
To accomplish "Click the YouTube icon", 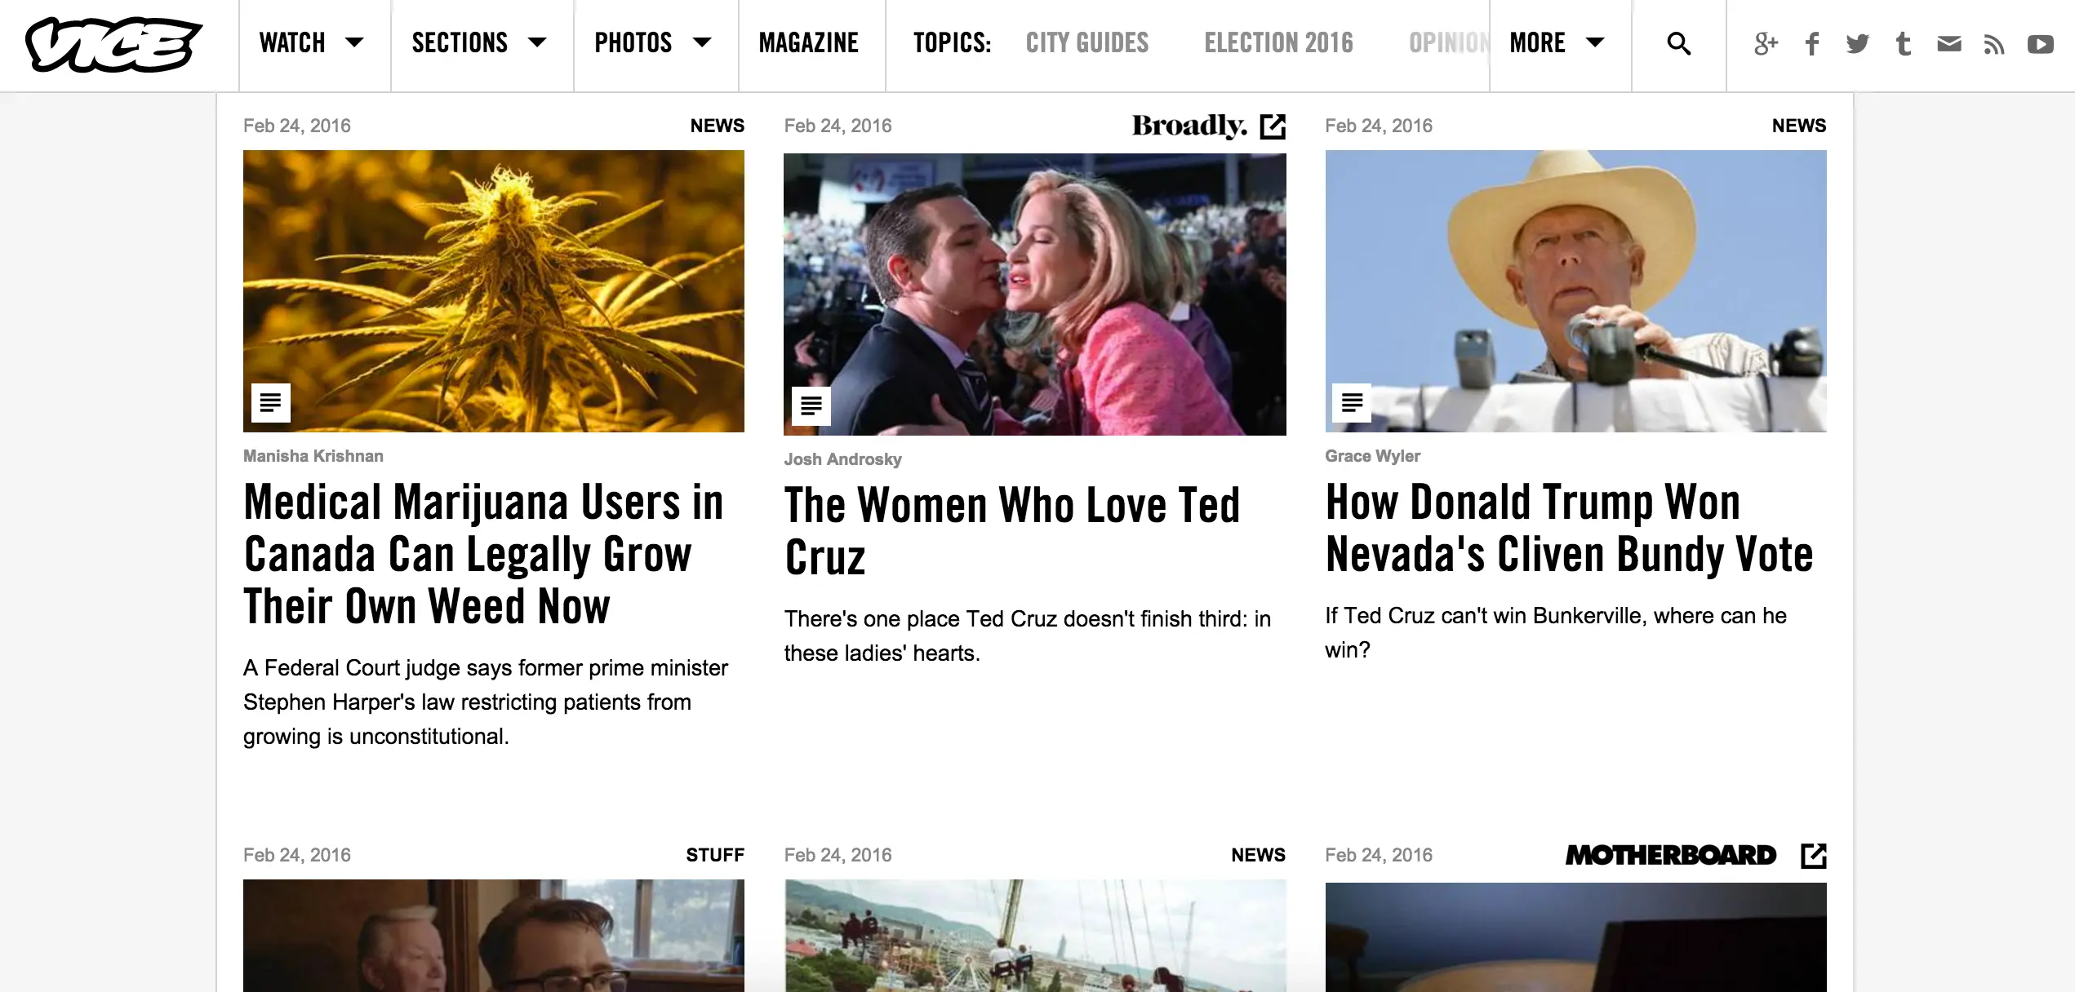I will pos(2040,44).
